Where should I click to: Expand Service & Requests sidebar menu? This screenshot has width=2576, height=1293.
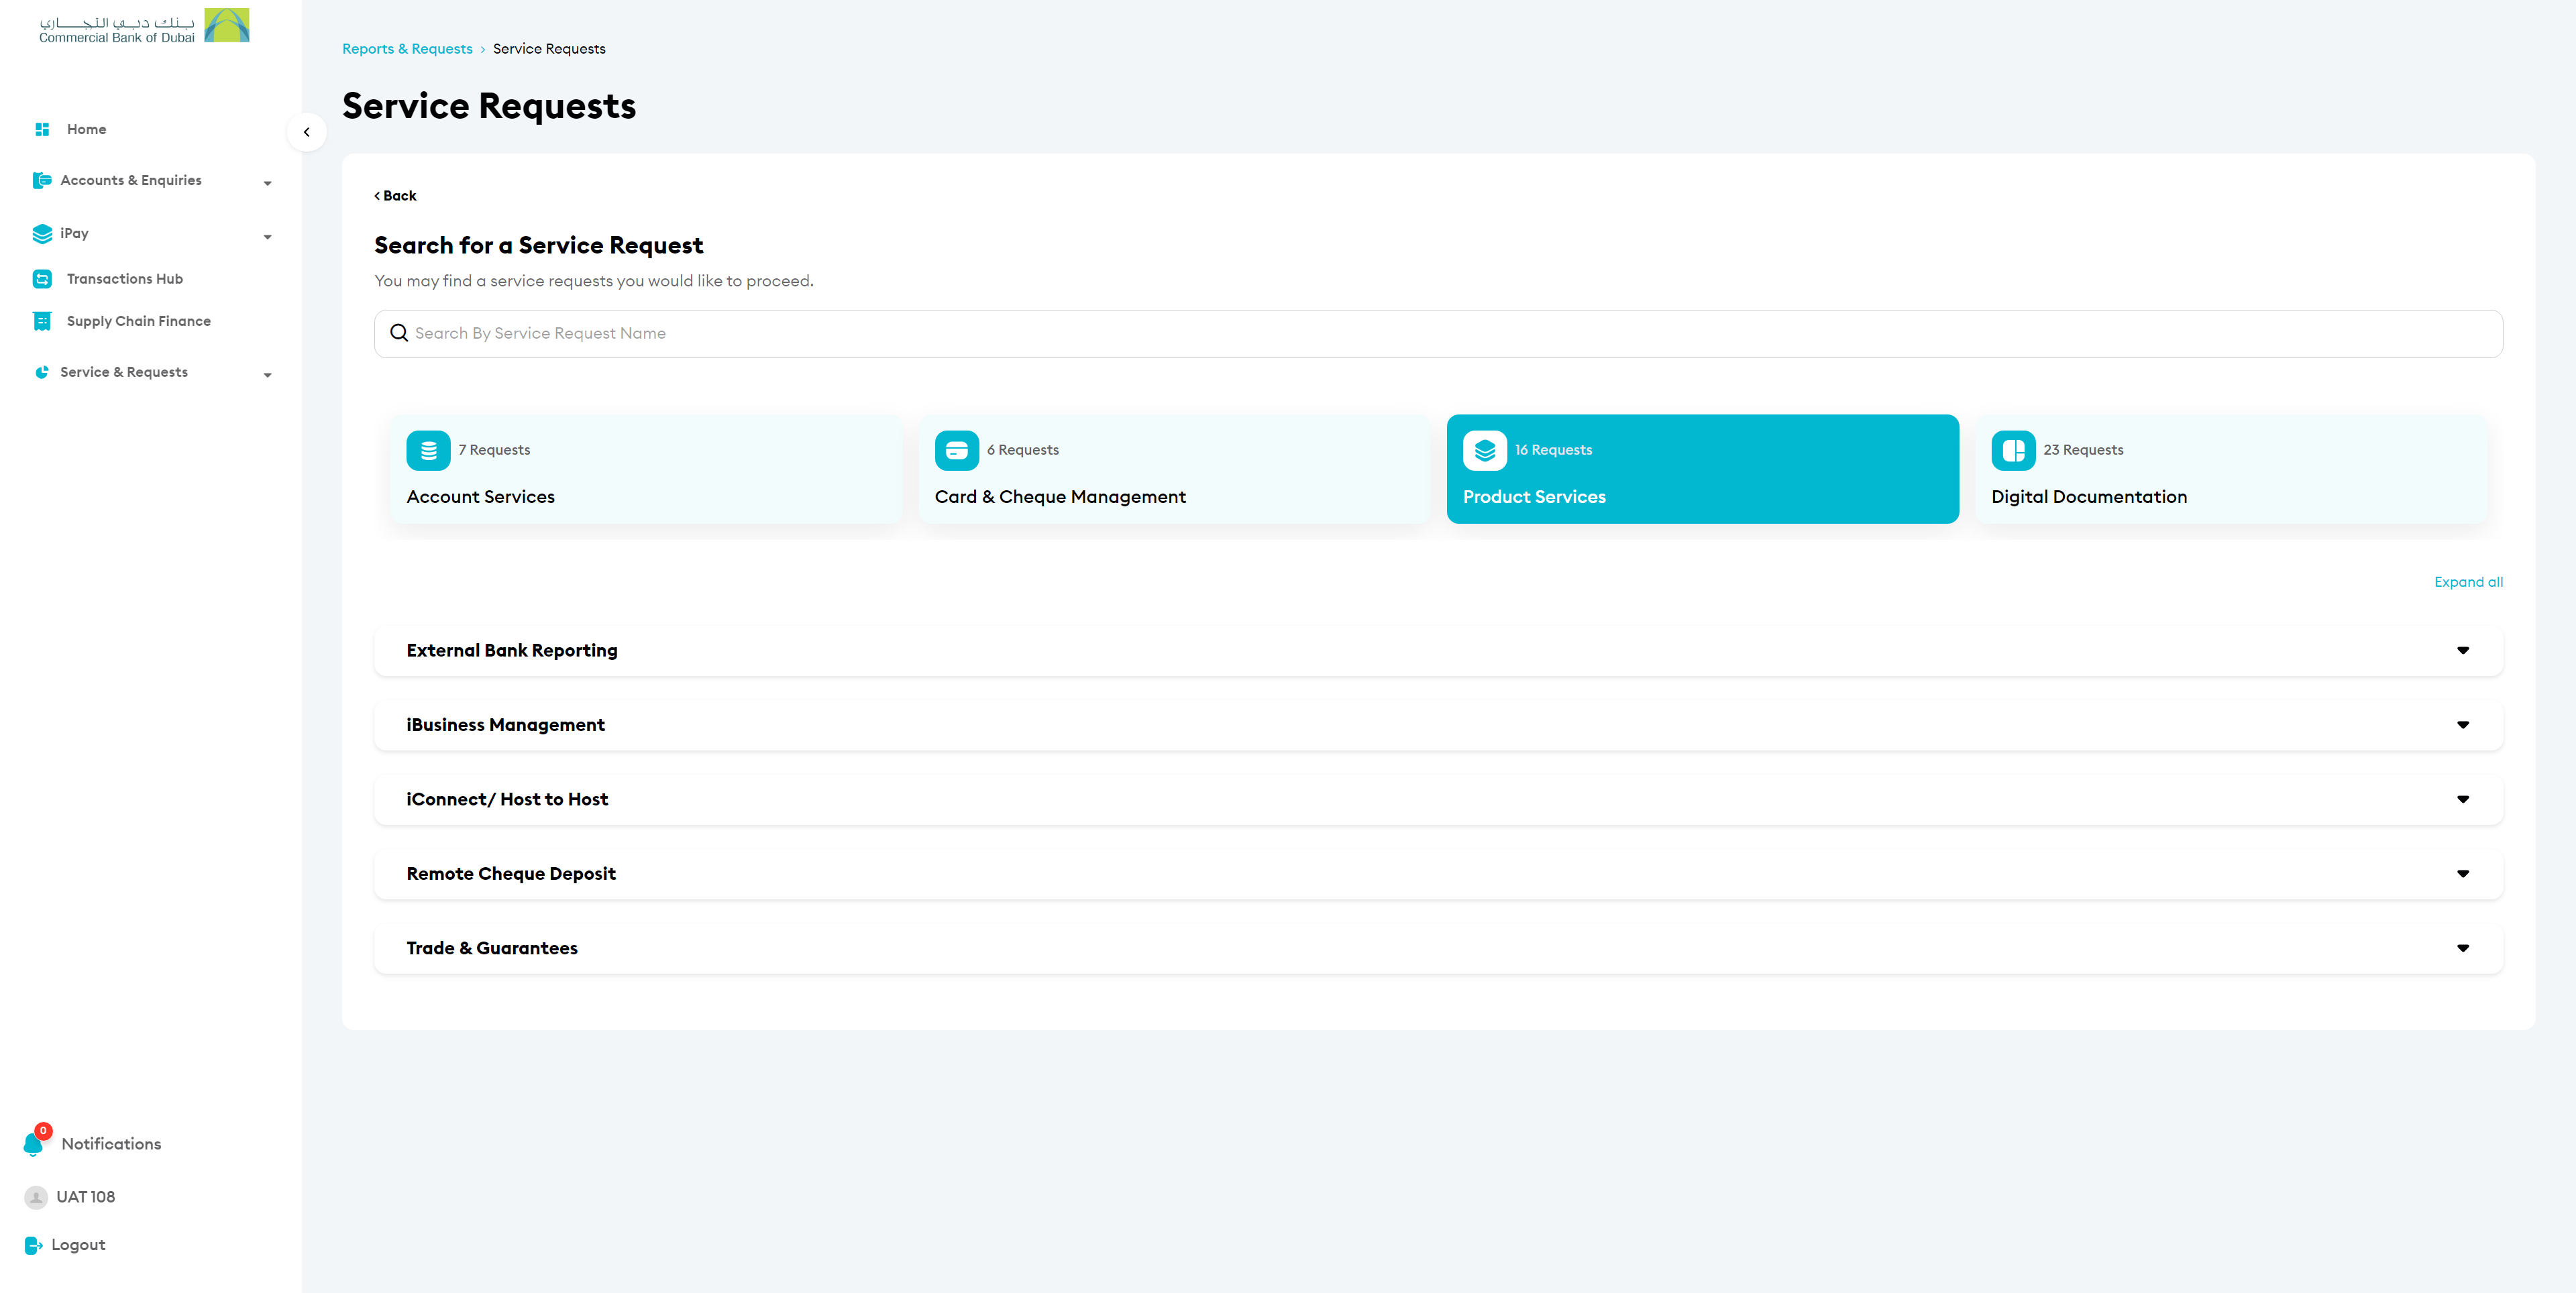coord(267,375)
